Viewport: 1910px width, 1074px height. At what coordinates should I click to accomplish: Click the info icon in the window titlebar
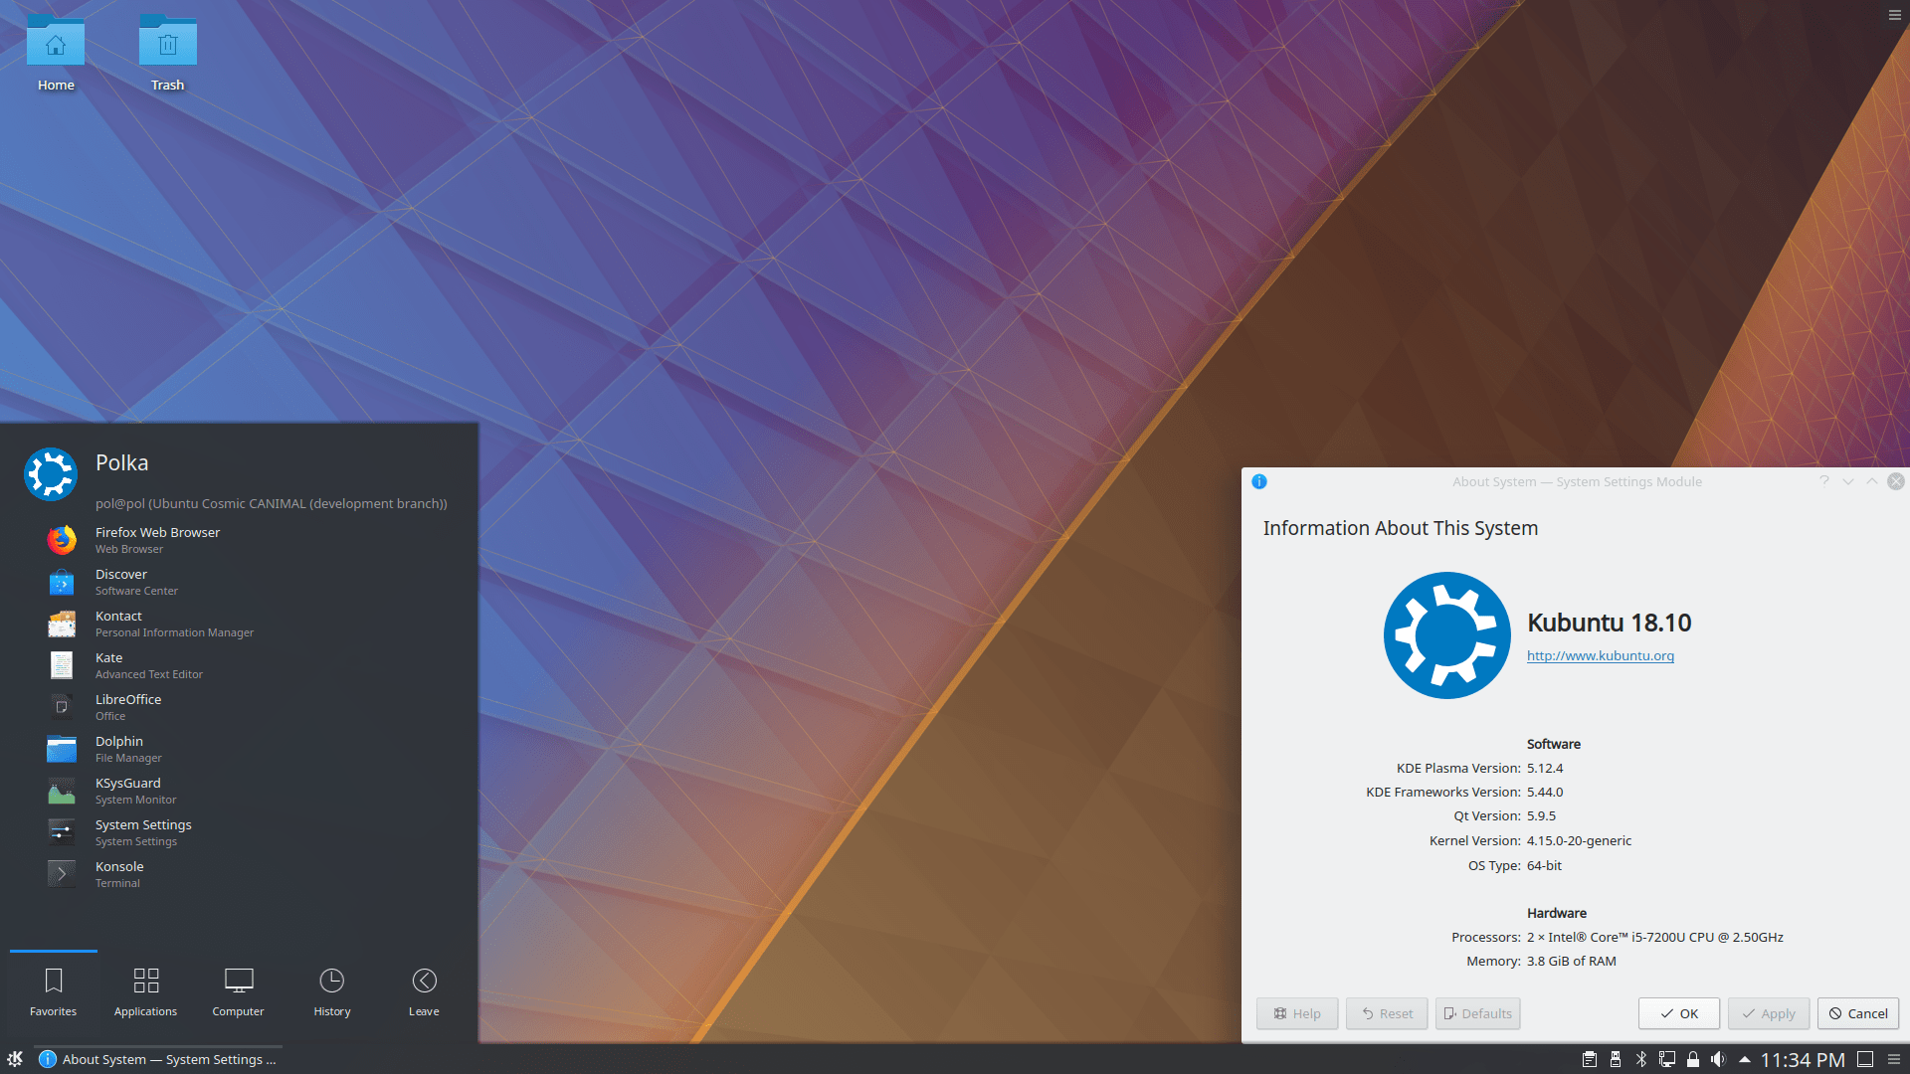click(1259, 481)
